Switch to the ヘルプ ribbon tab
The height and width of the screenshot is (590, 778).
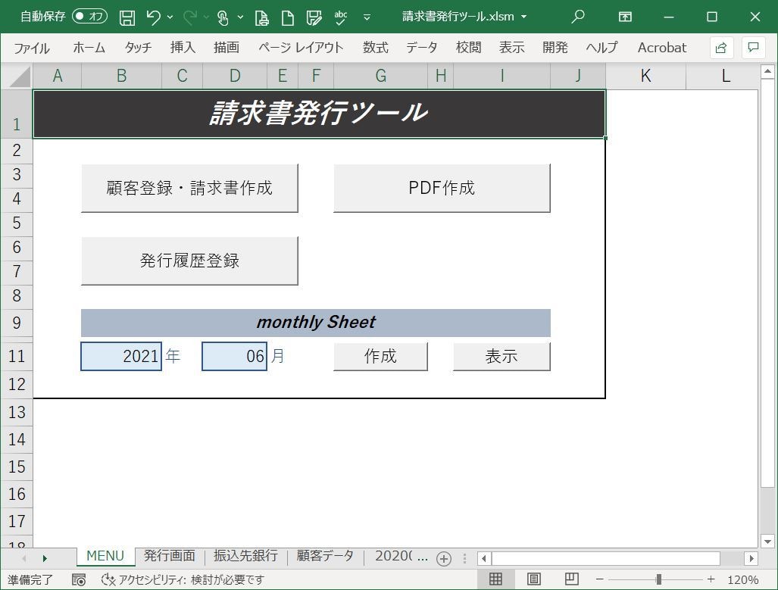point(601,48)
